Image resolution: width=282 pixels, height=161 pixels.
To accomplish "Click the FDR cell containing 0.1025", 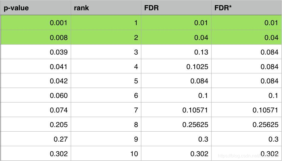I will (176, 67).
